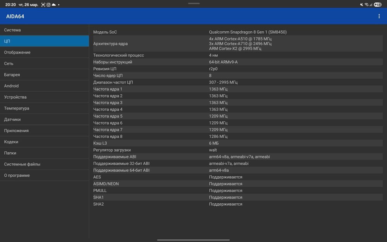The width and height of the screenshot is (387, 242).
Task: Select the Поддерживаемые 32-бит ABI row
Action: (x=238, y=164)
